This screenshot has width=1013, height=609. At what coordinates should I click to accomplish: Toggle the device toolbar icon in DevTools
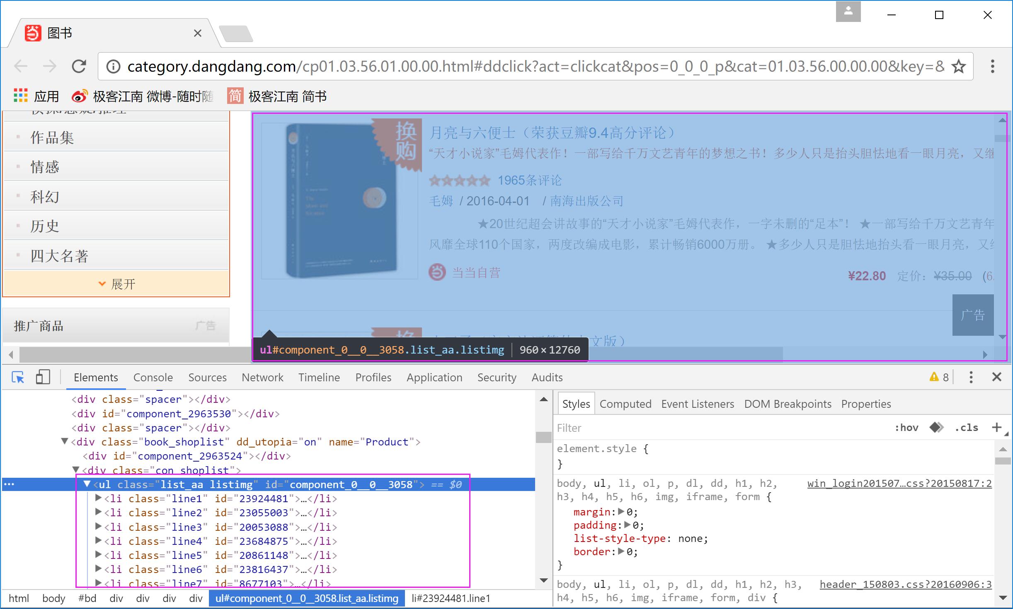coord(43,377)
